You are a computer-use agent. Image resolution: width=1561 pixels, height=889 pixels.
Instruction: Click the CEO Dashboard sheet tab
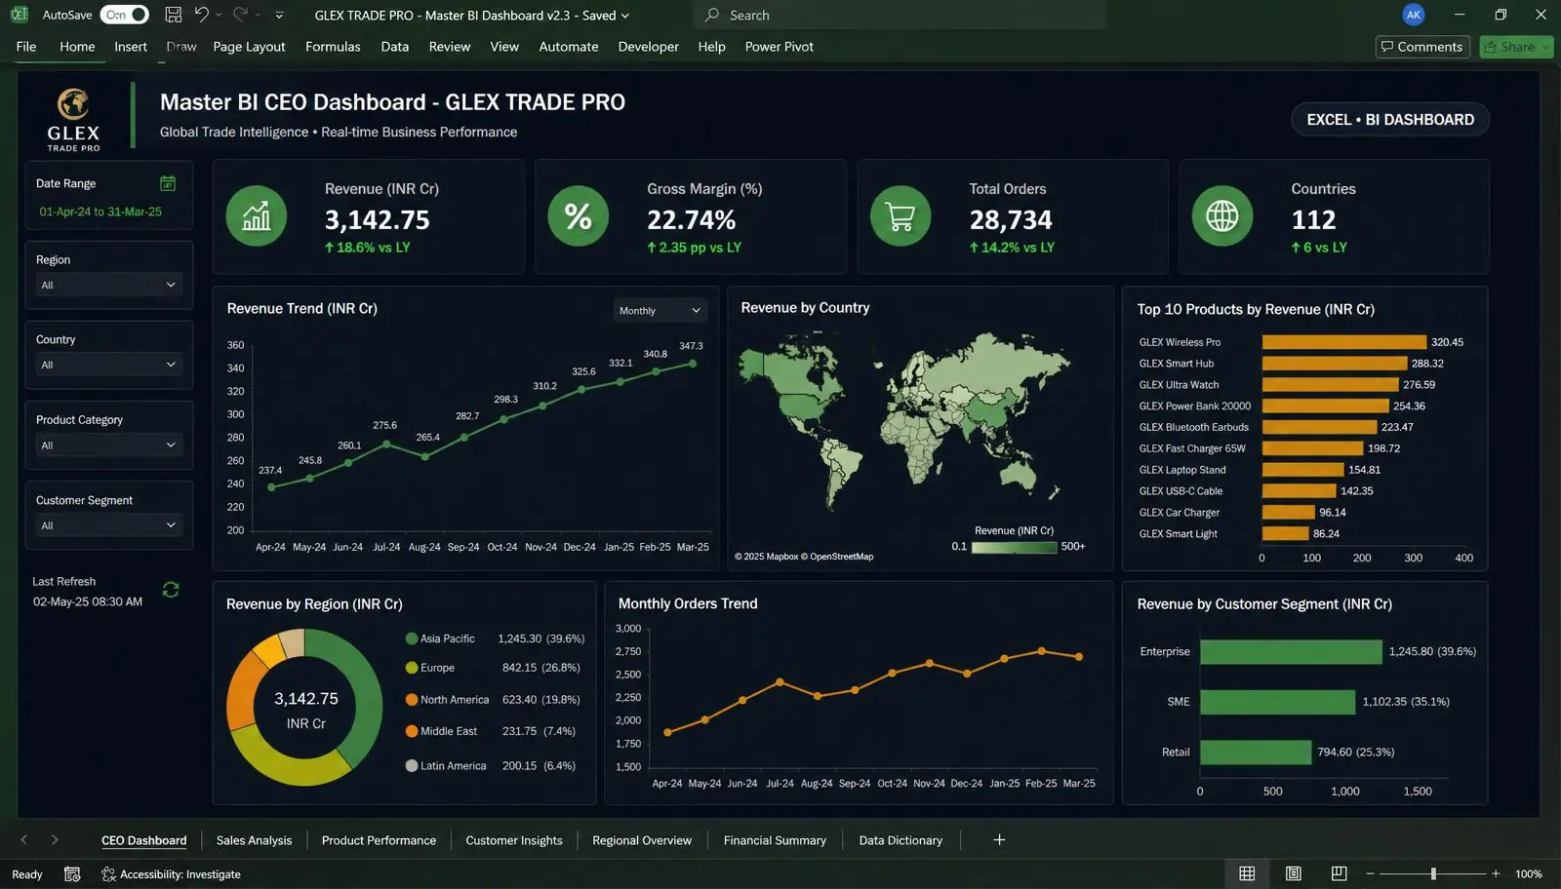[x=144, y=840]
